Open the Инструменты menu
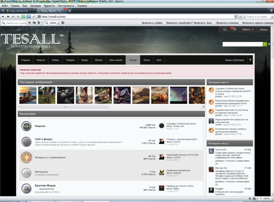The width and height of the screenshot is (274, 202). pos(66,6)
